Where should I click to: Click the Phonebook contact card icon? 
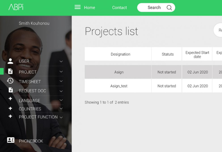(10, 140)
